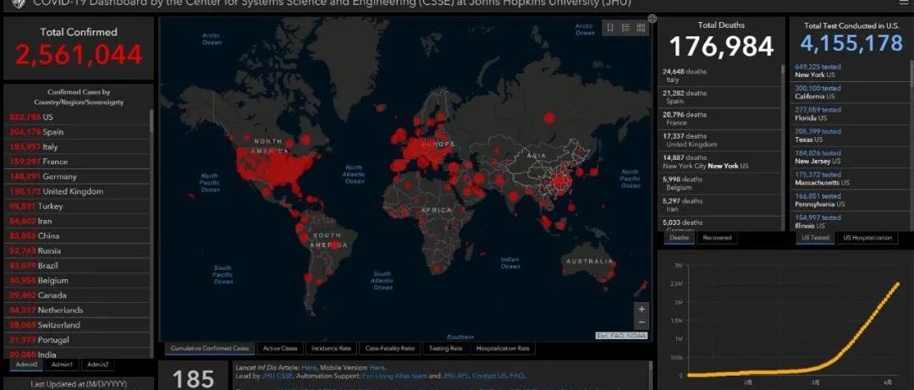The height and width of the screenshot is (390, 914).
Task: Select China in confirmed cases list
Action: tap(77, 236)
